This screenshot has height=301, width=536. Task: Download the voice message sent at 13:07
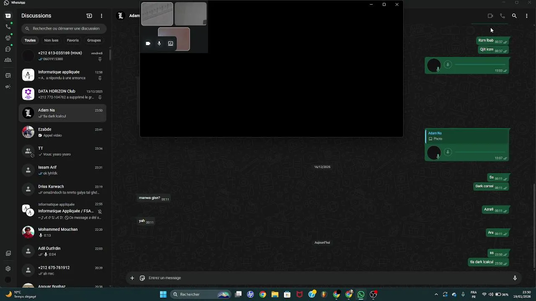click(448, 152)
